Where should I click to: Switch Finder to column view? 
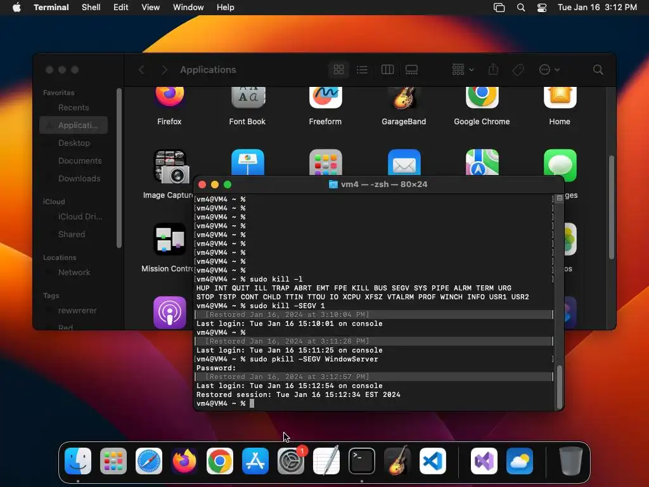pyautogui.click(x=387, y=70)
